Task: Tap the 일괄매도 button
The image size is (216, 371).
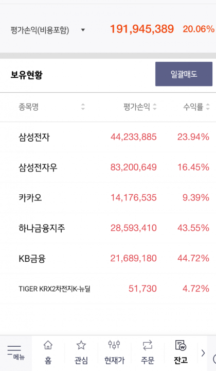Action: click(184, 74)
